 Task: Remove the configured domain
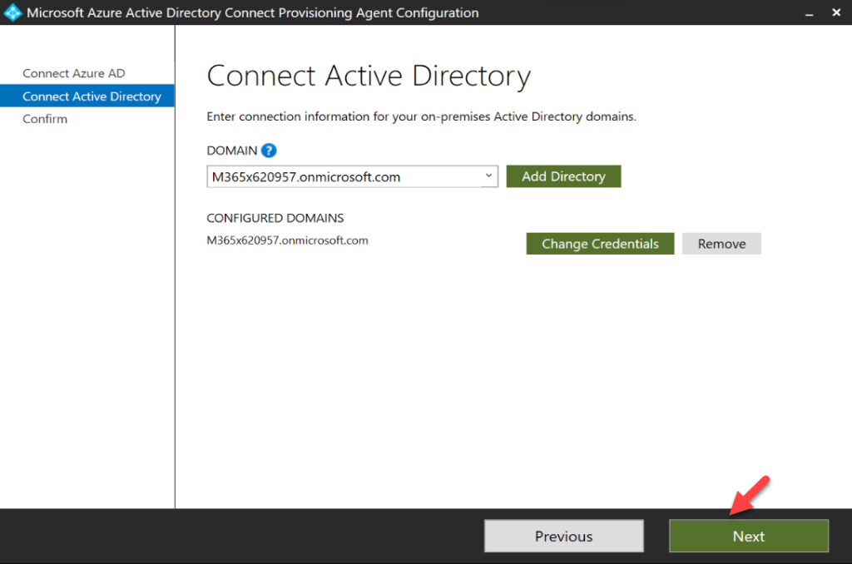click(721, 243)
